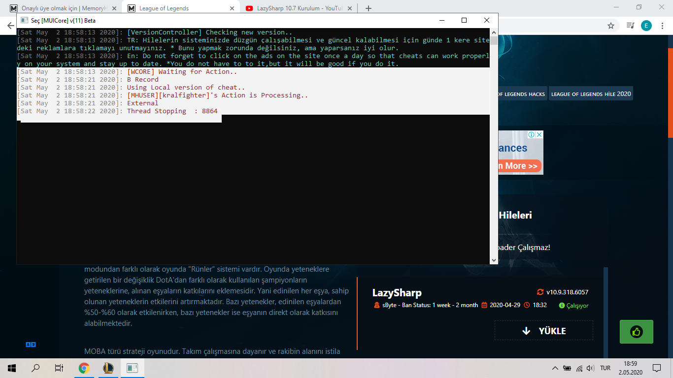Open a new Chrome tab

369,8
